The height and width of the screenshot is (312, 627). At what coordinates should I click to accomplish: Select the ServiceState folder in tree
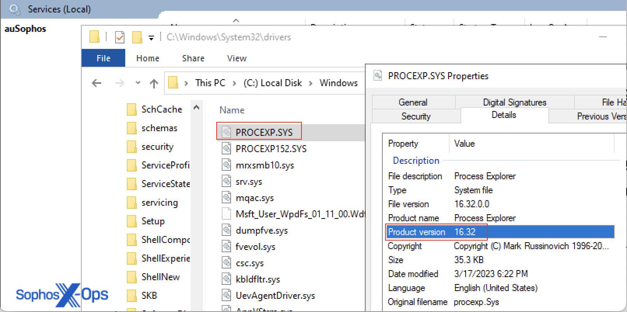coord(159,184)
